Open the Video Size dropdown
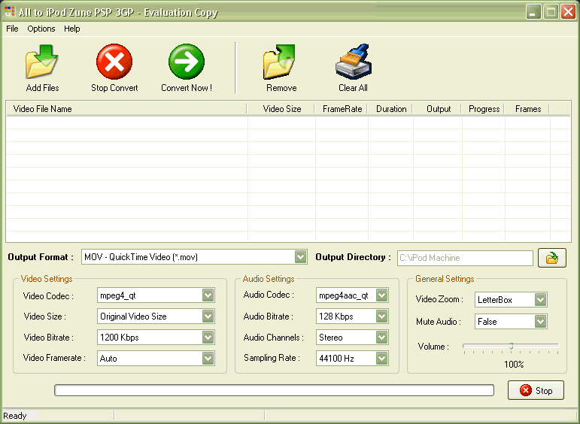Viewport: 580px width, 424px height. click(x=208, y=316)
